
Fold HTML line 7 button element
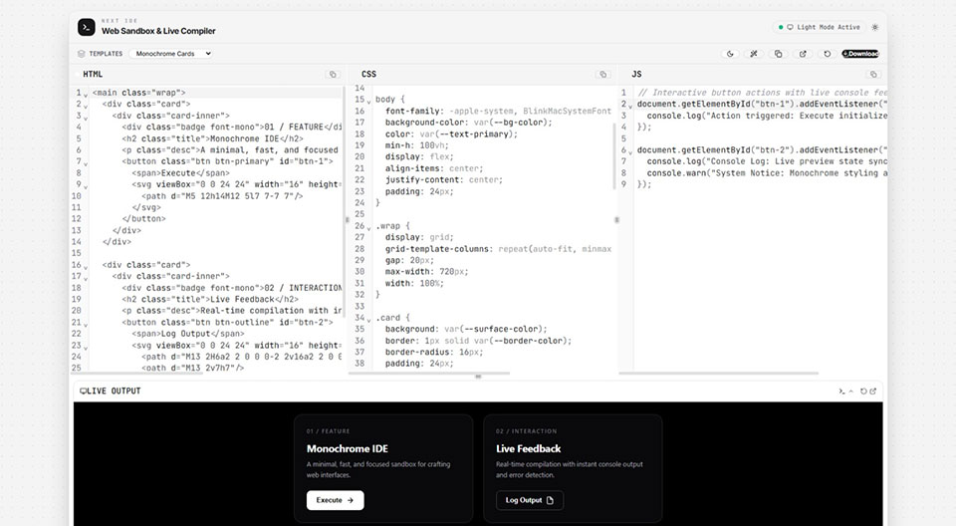(x=86, y=163)
